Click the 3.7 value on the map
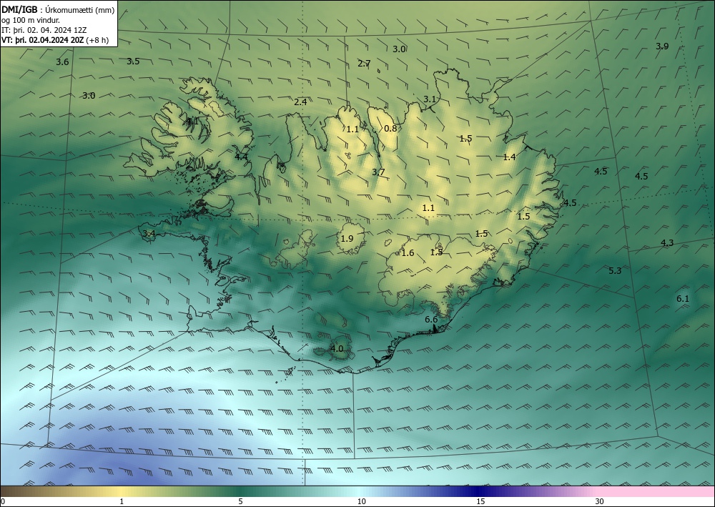The width and height of the screenshot is (715, 507). [x=378, y=172]
